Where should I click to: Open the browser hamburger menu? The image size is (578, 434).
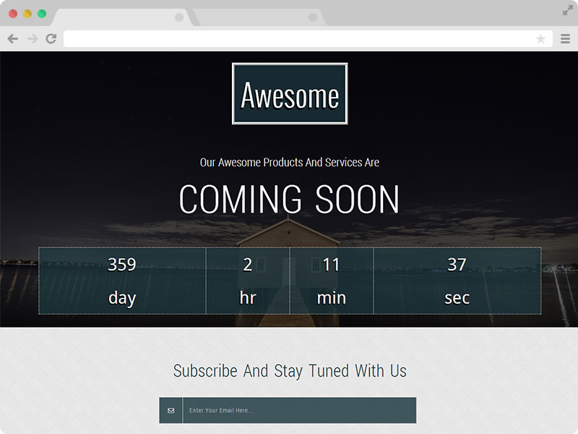pyautogui.click(x=564, y=38)
